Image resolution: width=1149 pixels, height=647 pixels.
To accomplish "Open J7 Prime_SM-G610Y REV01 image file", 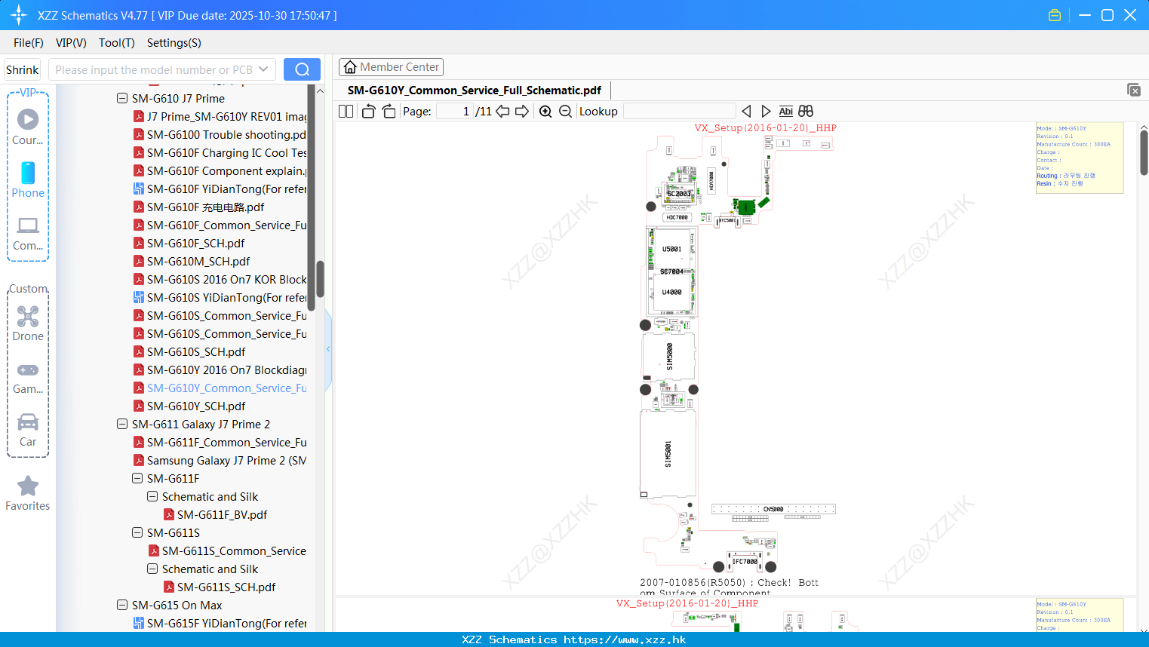I will [x=220, y=116].
